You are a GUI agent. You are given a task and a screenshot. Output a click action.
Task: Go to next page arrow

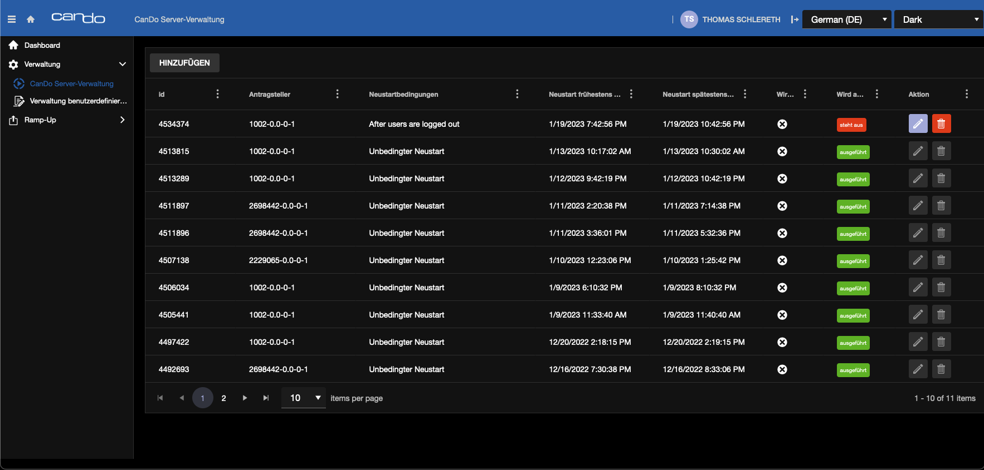[245, 398]
